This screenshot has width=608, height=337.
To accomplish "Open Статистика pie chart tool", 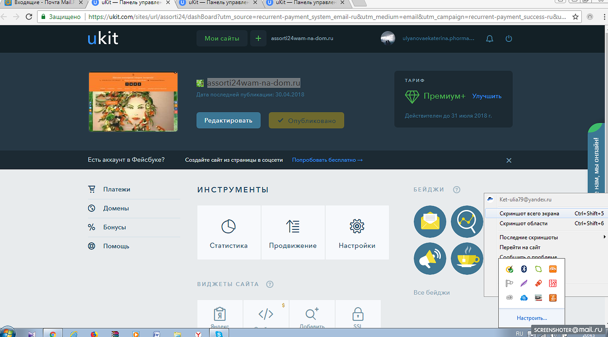I will point(229,232).
